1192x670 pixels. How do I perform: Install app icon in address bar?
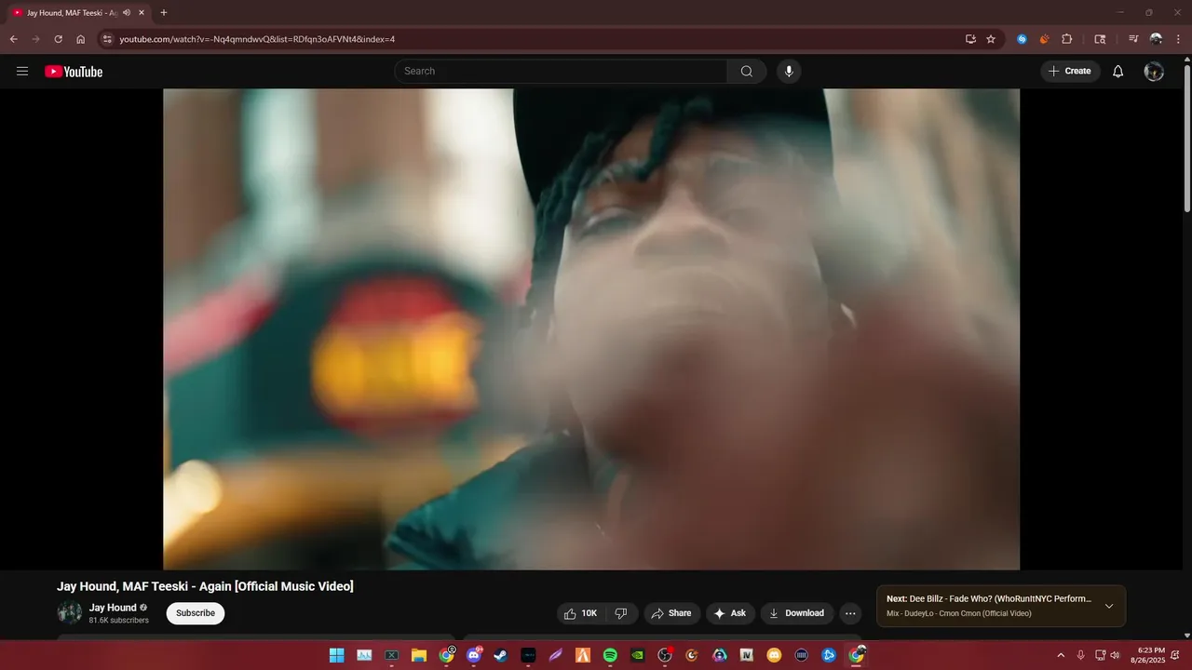970,39
